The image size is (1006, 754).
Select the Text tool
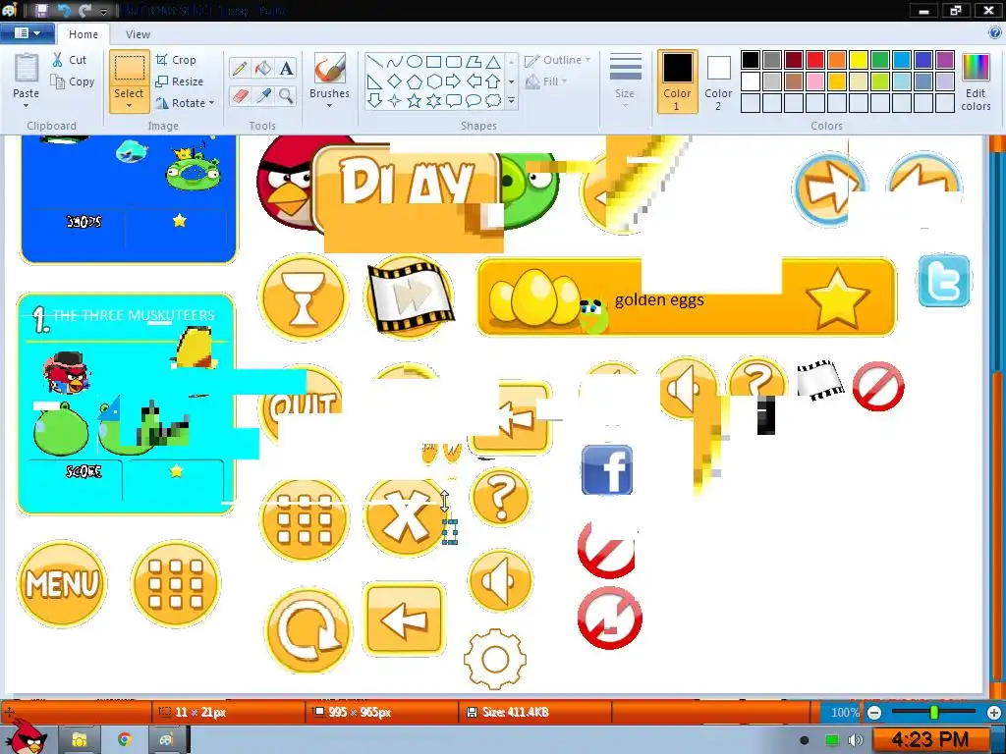coord(286,69)
